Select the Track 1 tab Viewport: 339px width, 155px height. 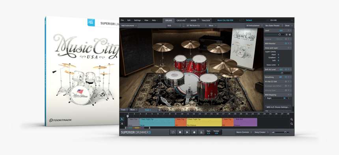(148, 110)
